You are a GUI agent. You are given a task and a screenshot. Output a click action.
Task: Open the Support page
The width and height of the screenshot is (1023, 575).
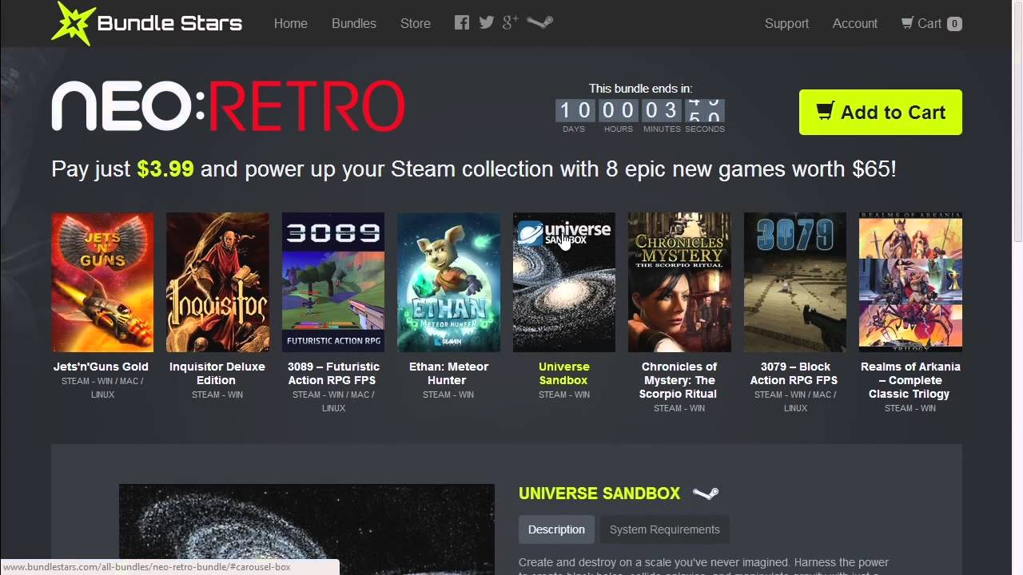[x=786, y=23]
